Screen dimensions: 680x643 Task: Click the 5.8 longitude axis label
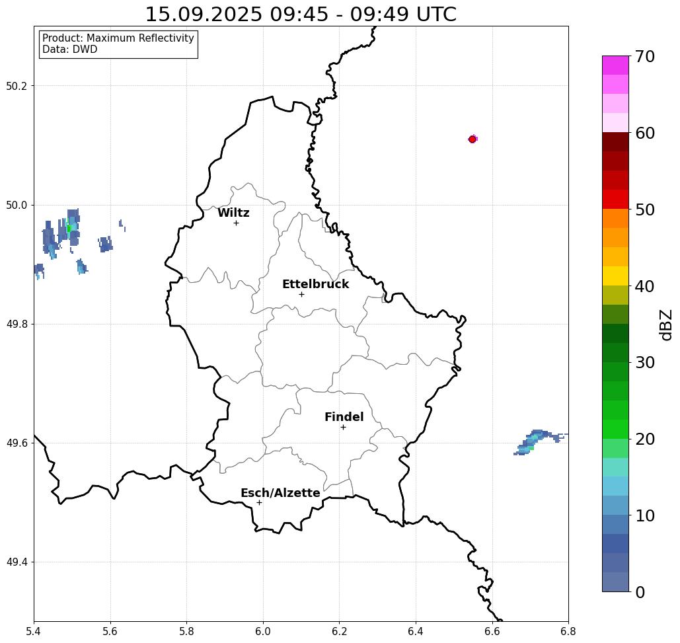(186, 631)
